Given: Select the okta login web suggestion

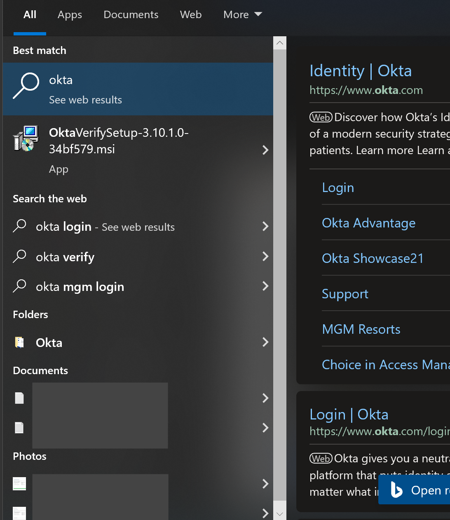Looking at the screenshot, I should 138,226.
